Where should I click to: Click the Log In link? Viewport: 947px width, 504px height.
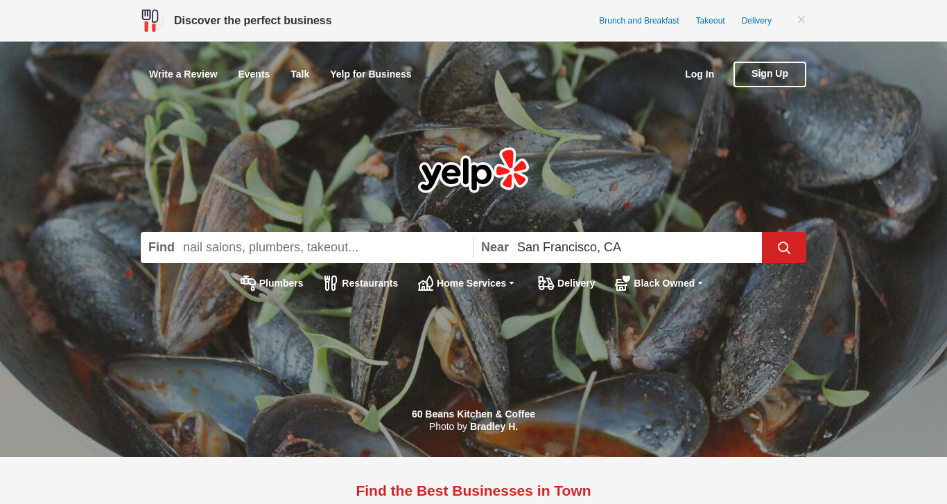pyautogui.click(x=700, y=74)
